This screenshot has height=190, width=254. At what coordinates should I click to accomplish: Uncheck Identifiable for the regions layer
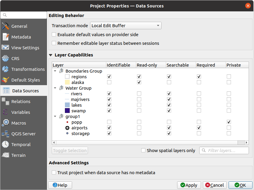[x=109, y=76]
